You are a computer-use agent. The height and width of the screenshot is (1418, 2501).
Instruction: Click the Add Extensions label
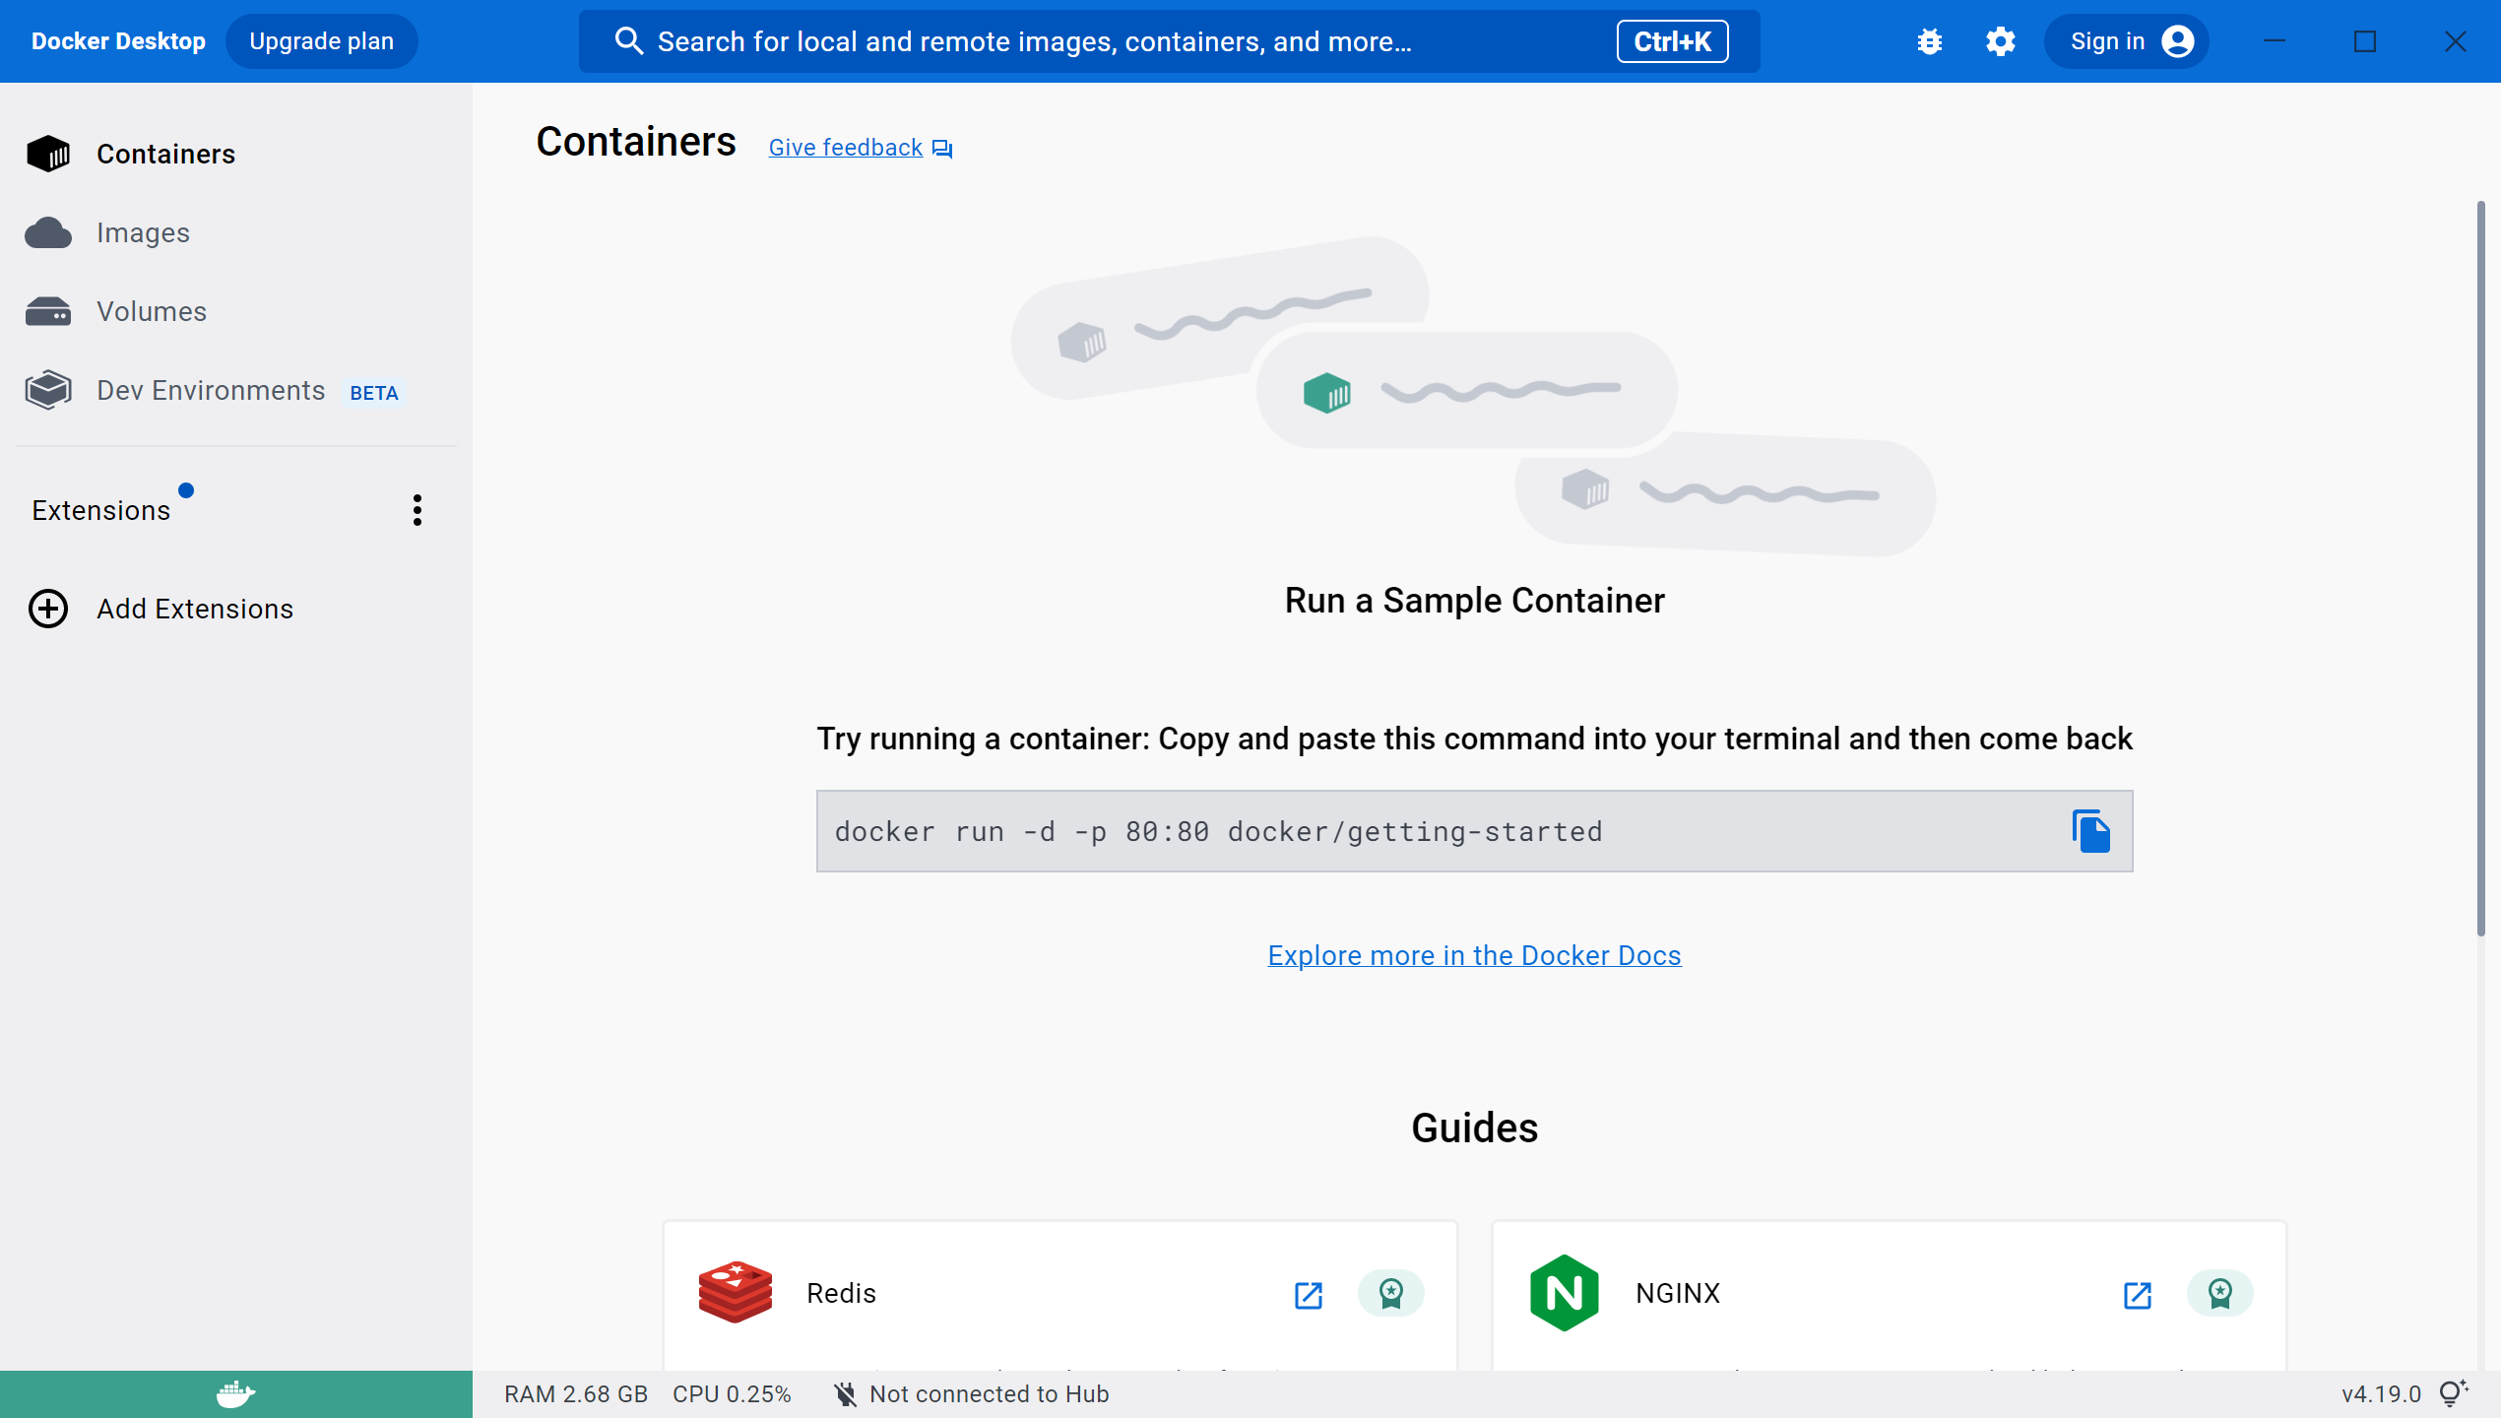[195, 610]
